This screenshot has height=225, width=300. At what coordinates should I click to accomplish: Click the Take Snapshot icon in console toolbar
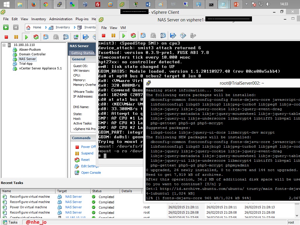(x=143, y=35)
